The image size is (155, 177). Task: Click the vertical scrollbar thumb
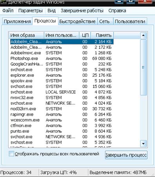point(143,67)
